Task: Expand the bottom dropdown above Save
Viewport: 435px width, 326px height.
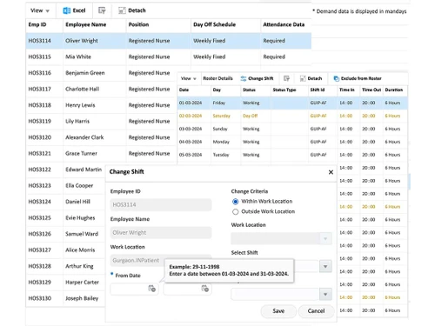Action: [x=325, y=295]
